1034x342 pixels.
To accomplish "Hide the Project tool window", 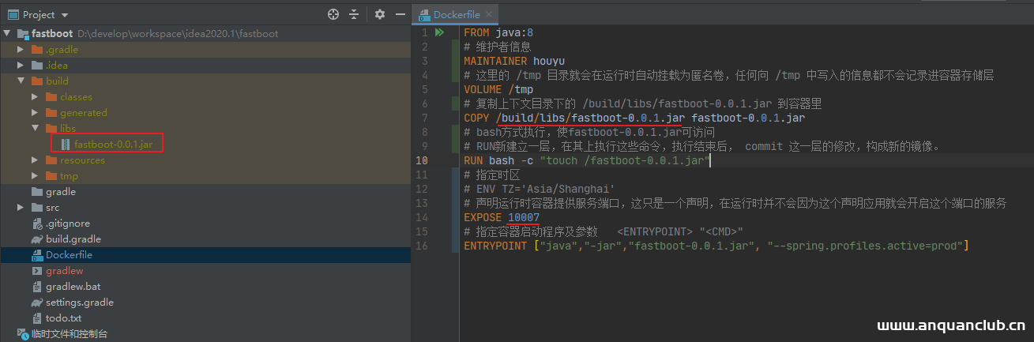I will (400, 14).
